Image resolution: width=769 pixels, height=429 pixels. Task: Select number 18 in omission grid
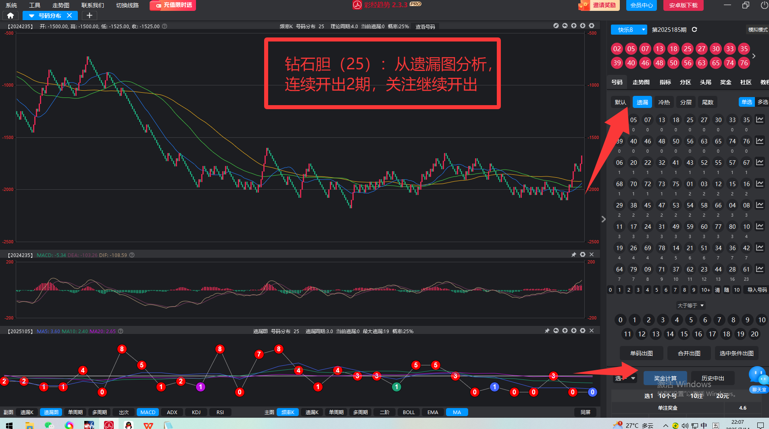click(x=675, y=120)
